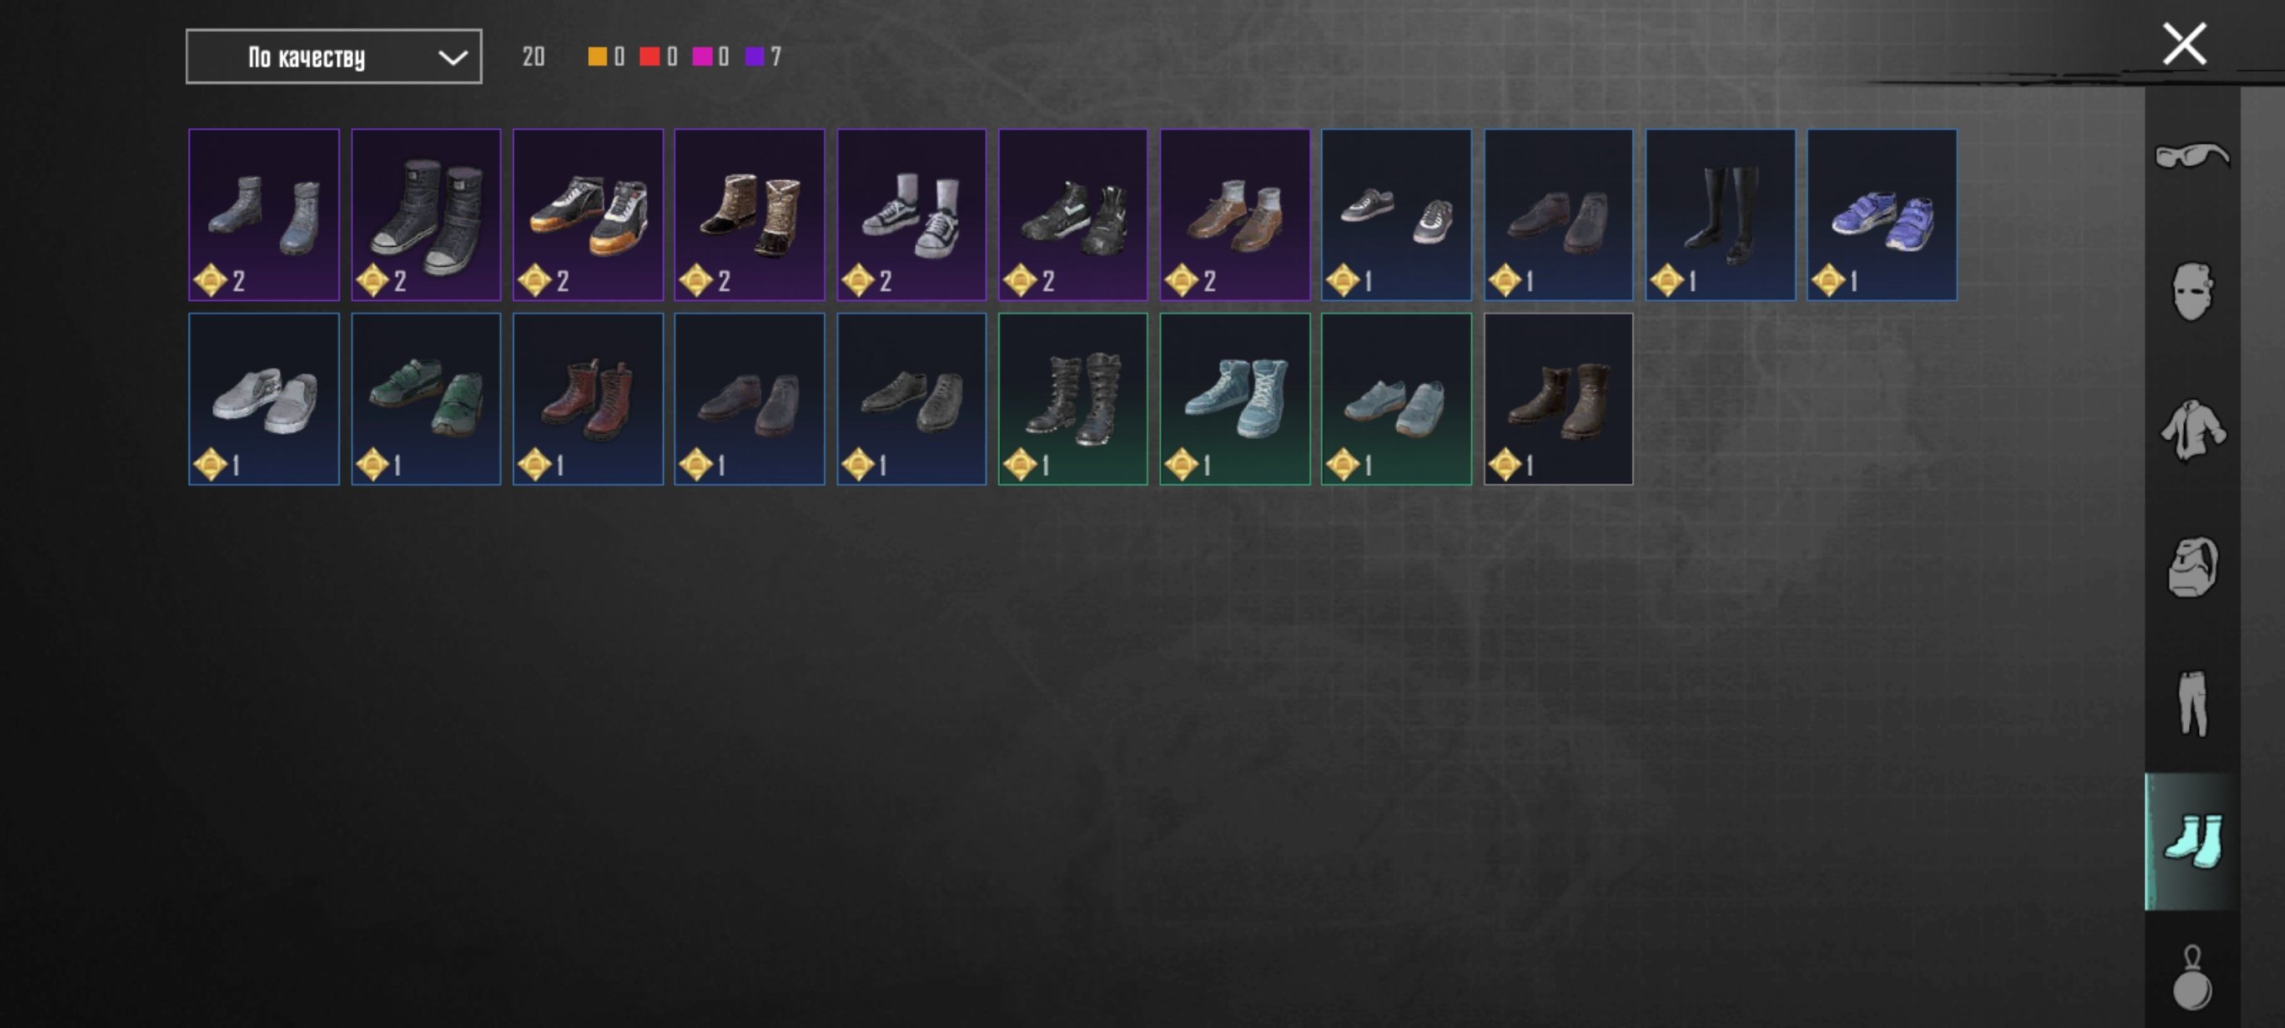Select the black high-top sneakers item
Viewport: 2285px width, 1028px height.
pyautogui.click(x=425, y=215)
